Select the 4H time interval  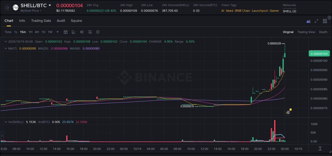click(37, 32)
